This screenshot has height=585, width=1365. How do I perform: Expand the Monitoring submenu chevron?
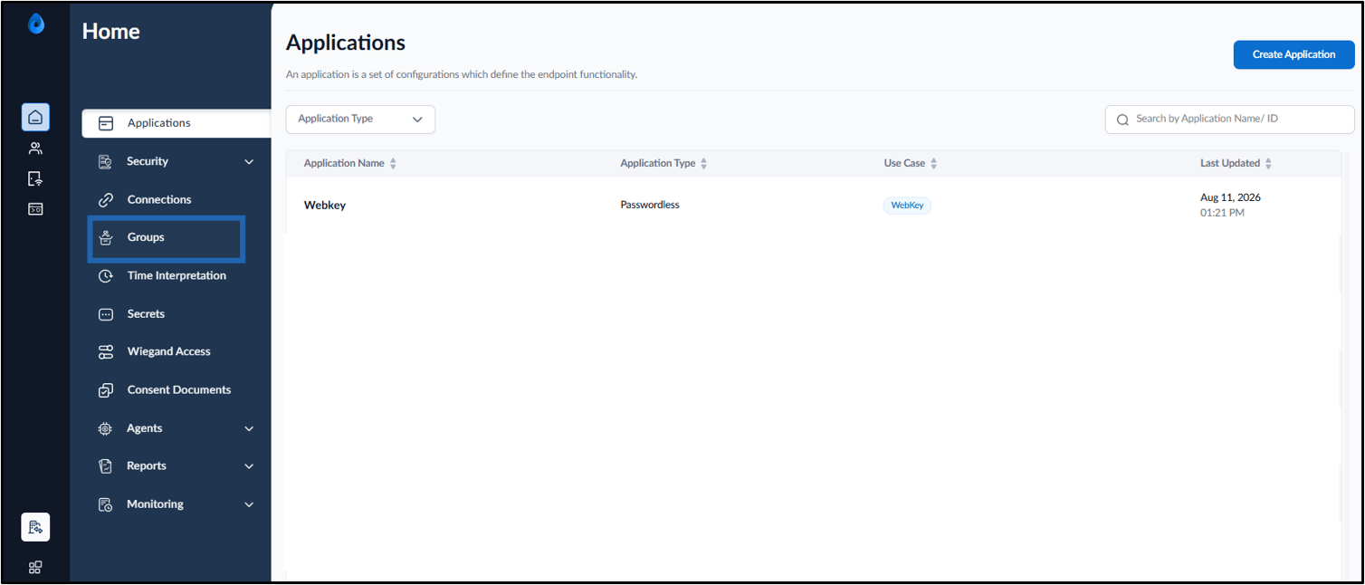click(249, 504)
